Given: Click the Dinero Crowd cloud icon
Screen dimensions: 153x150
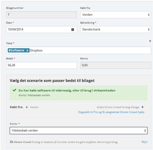Looking at the screenshot, I should coord(11,142).
